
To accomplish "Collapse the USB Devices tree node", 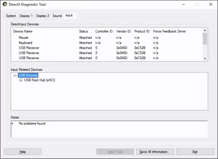I will 15,76.
